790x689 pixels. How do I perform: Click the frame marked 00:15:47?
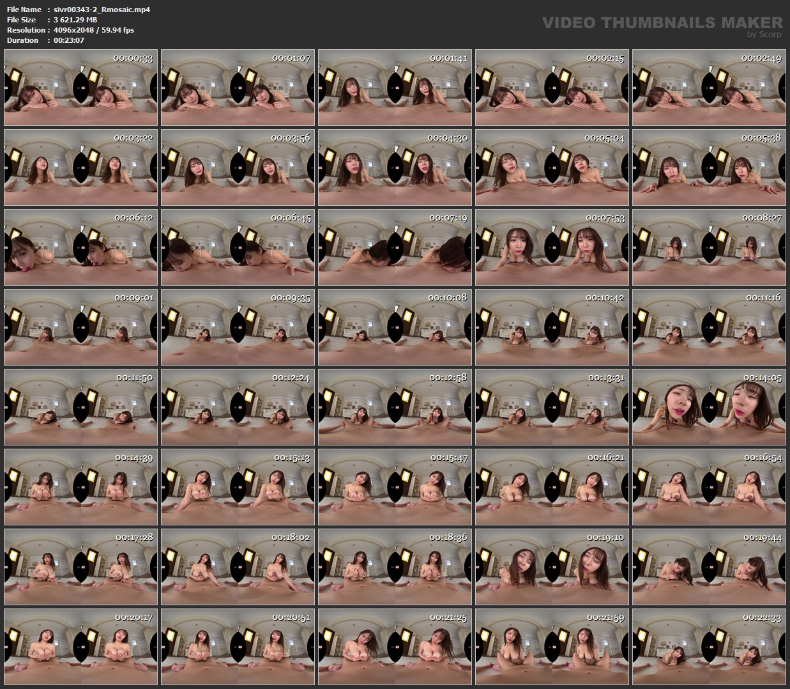(x=395, y=487)
